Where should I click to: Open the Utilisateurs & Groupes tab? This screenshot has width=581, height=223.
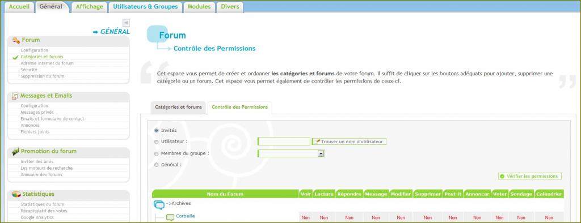pos(146,7)
